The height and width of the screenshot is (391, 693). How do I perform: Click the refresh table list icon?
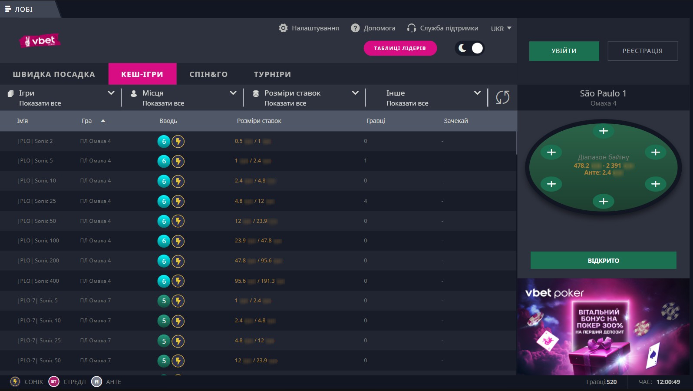502,97
